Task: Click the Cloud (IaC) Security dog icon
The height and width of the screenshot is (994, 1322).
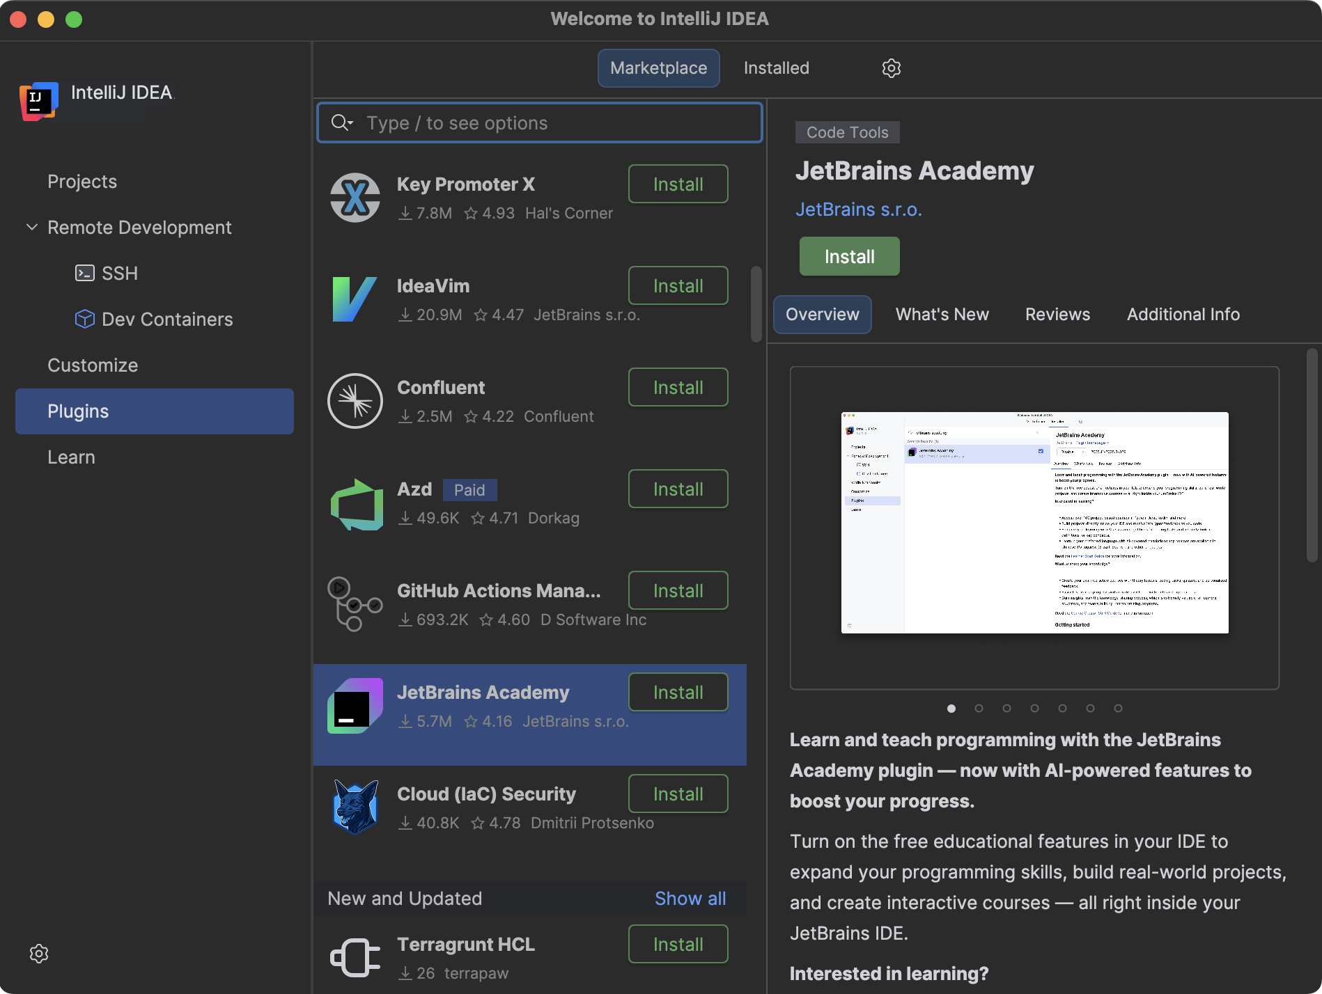Action: (x=355, y=807)
